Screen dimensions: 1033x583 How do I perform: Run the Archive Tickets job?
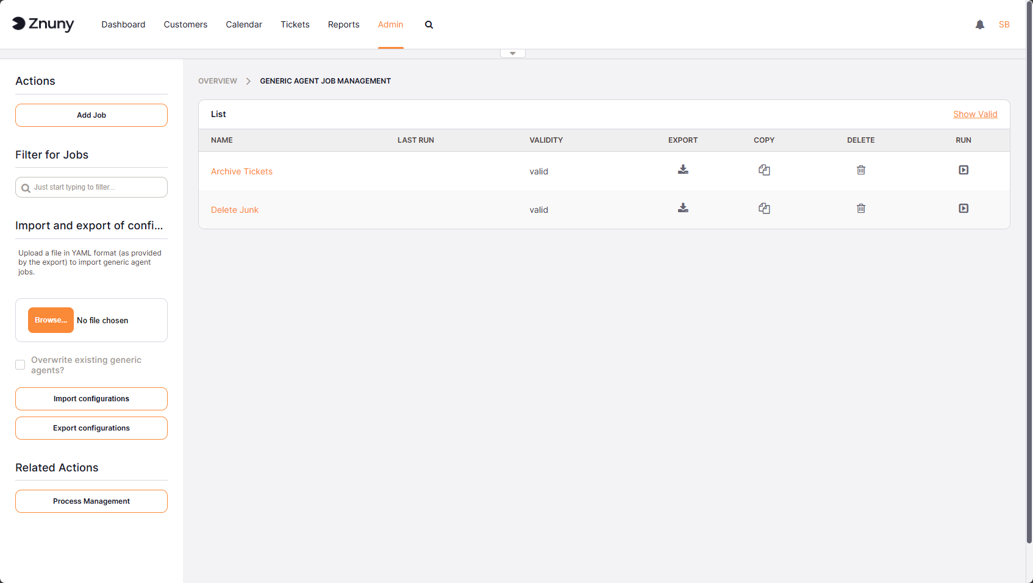tap(963, 170)
